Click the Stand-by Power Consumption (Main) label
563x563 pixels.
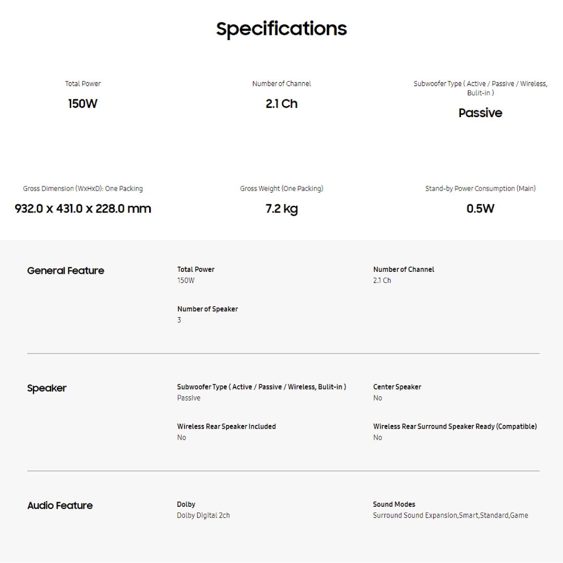pos(480,189)
